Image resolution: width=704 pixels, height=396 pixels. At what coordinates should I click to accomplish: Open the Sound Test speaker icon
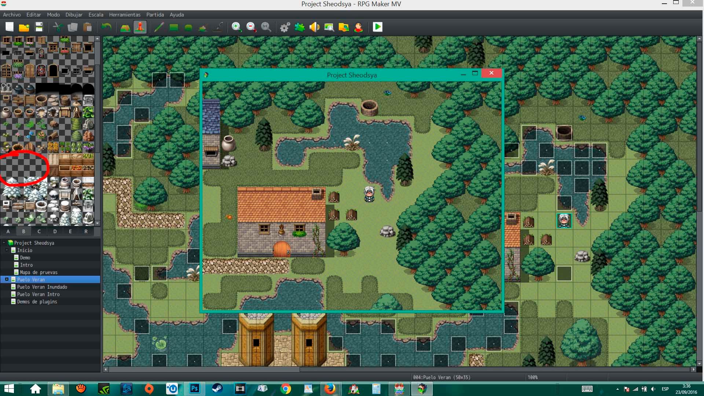[x=314, y=27]
